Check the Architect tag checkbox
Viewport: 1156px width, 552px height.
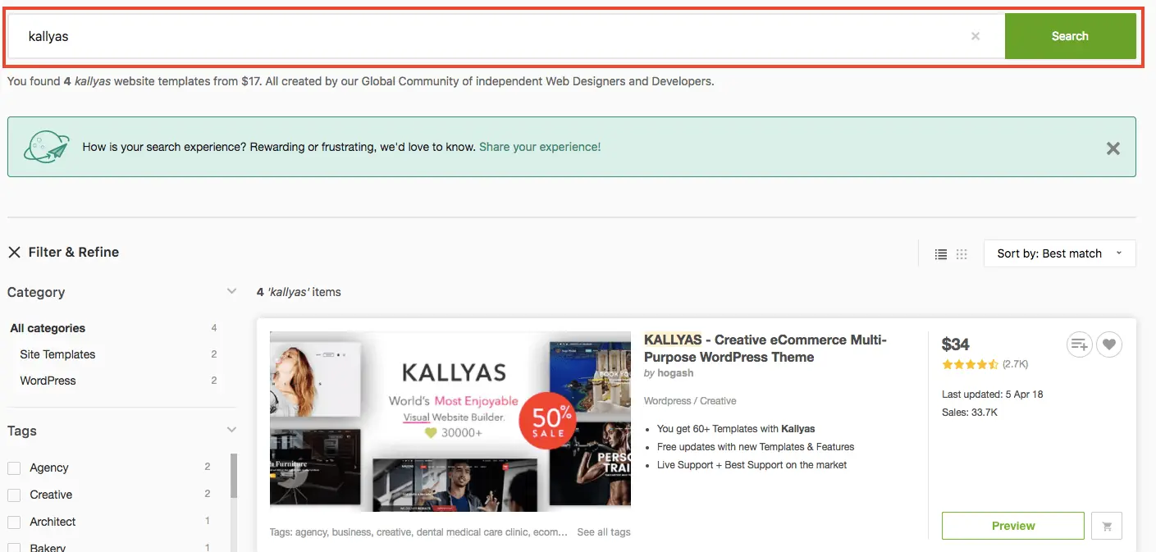coord(14,522)
